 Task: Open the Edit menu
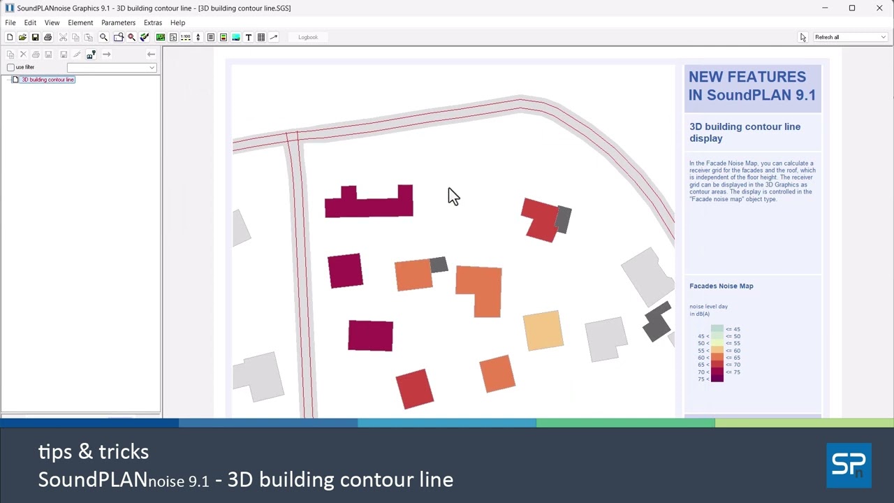point(30,22)
